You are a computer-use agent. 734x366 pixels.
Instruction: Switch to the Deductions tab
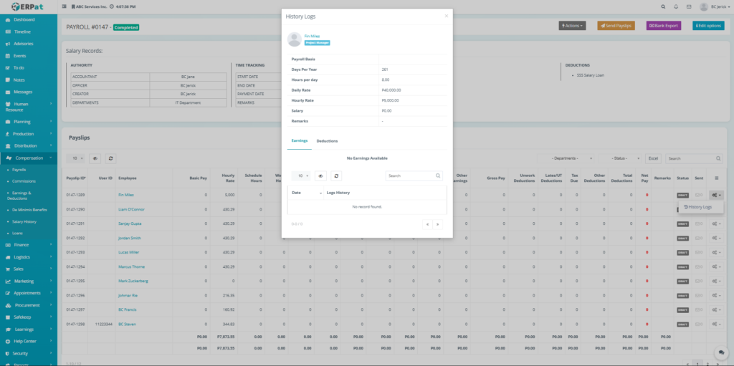pos(327,141)
